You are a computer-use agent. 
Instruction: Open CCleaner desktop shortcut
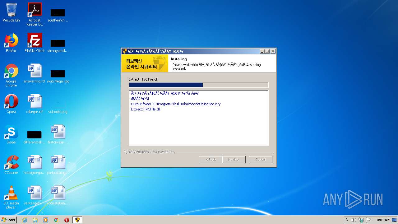[x=11, y=165]
